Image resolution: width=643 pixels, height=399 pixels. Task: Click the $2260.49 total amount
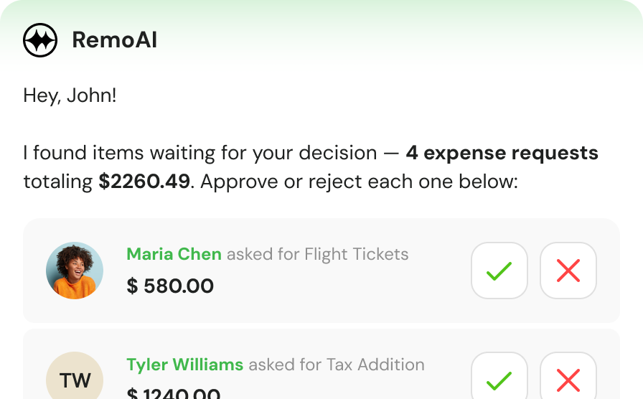[x=144, y=182]
